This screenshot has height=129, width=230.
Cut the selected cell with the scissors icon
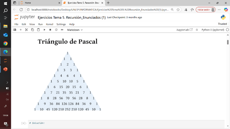click(27, 30)
